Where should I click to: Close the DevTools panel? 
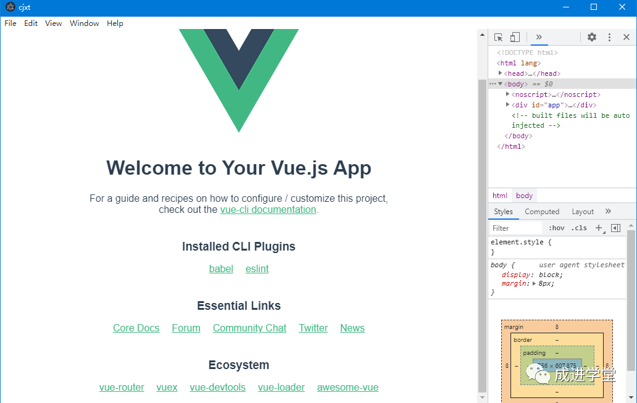click(627, 37)
